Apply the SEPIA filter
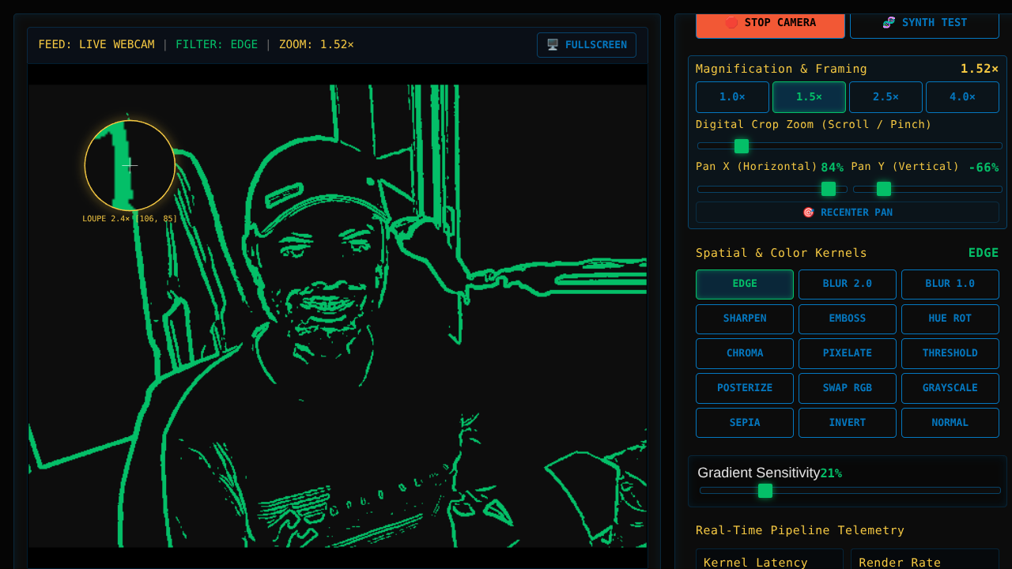The width and height of the screenshot is (1012, 569). [745, 423]
